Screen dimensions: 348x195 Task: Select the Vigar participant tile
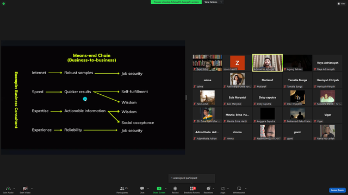coord(327,115)
